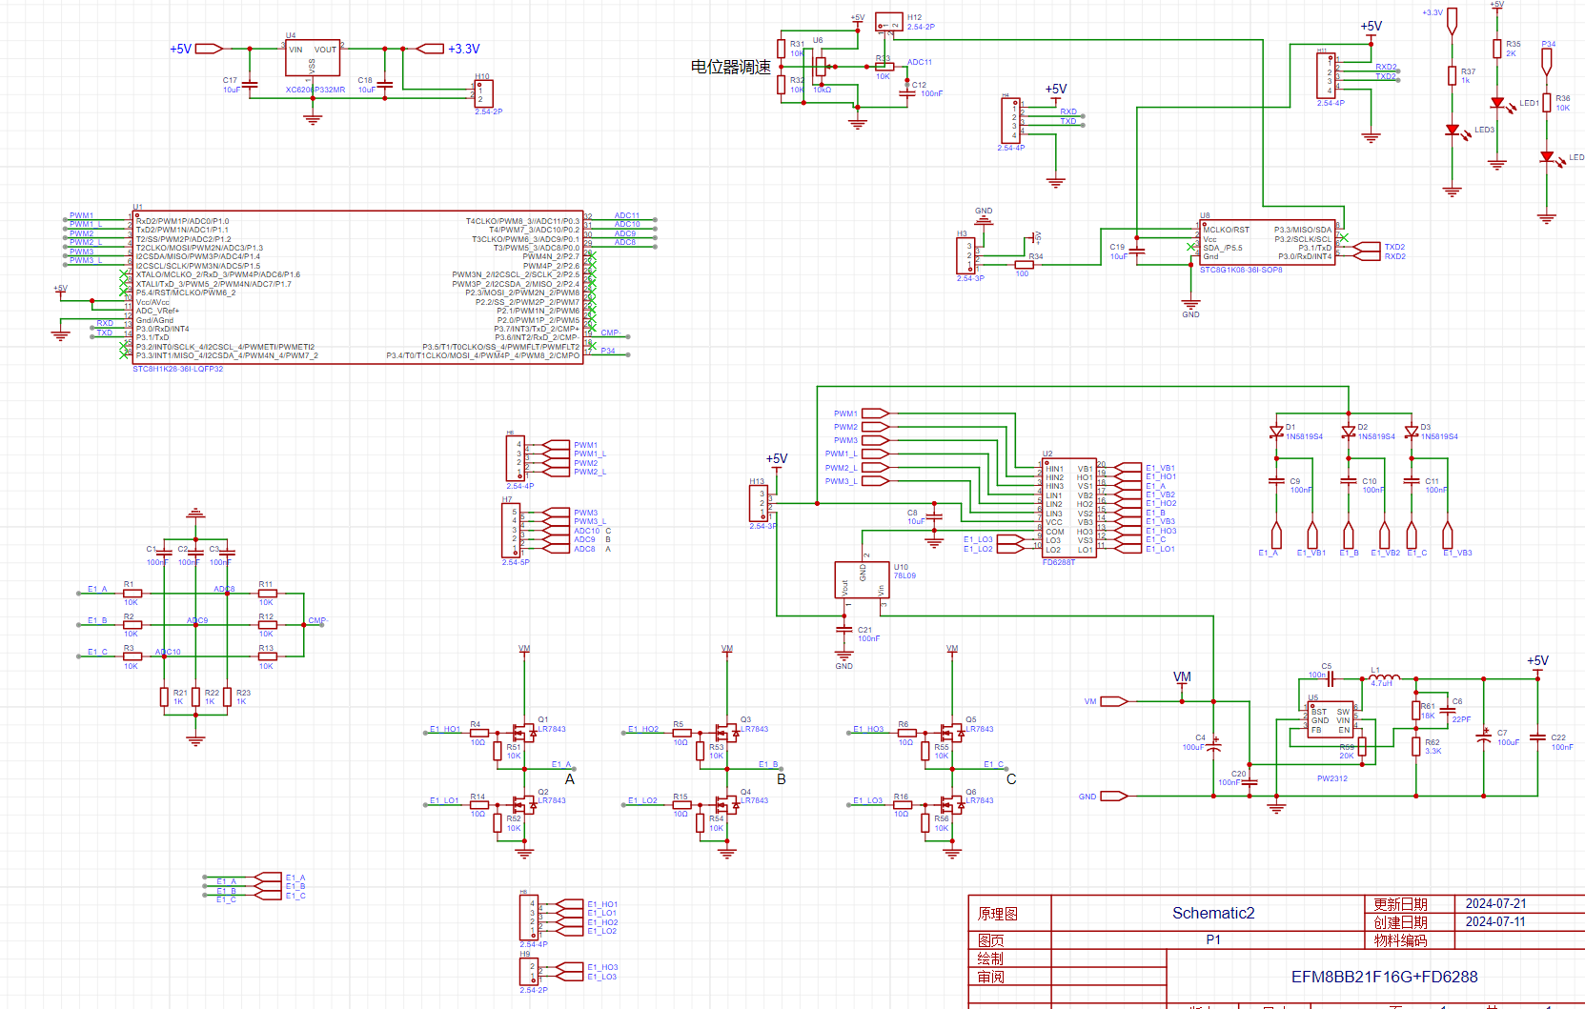Click the 原理图 label in title block

coord(997,914)
